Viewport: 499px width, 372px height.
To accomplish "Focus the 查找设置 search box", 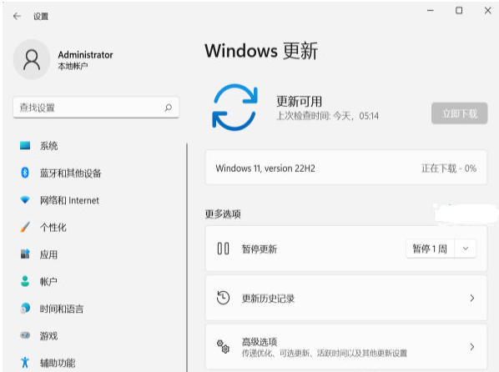I will pos(96,108).
